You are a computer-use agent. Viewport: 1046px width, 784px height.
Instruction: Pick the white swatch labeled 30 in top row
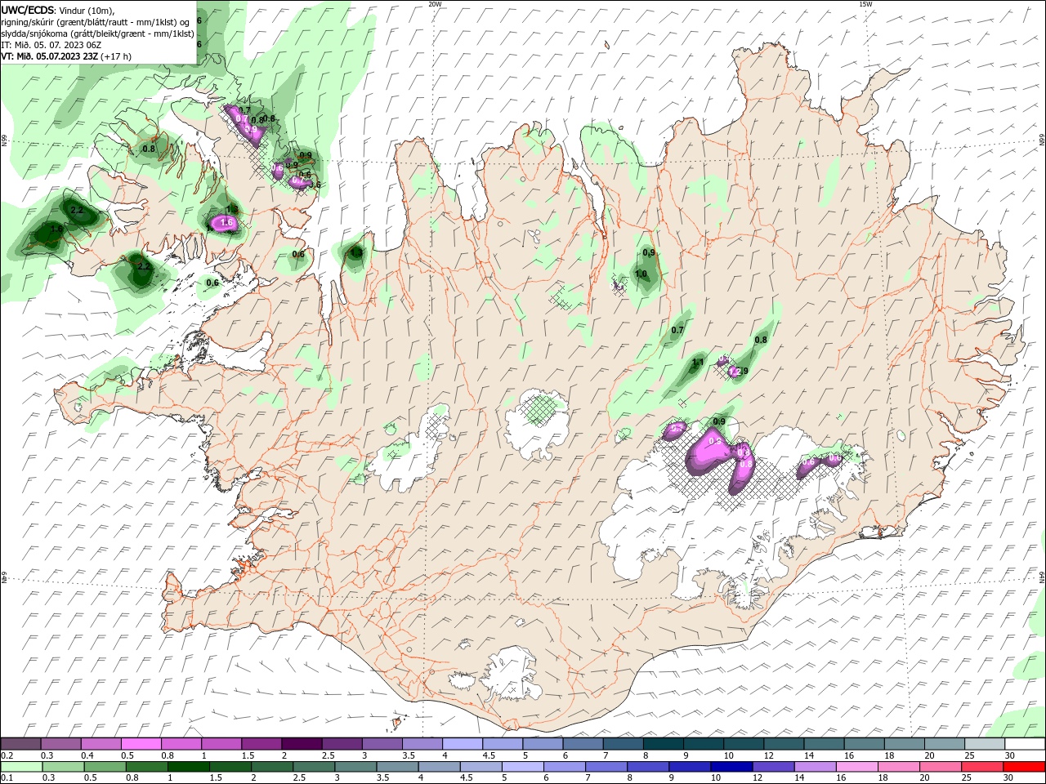point(1025,744)
